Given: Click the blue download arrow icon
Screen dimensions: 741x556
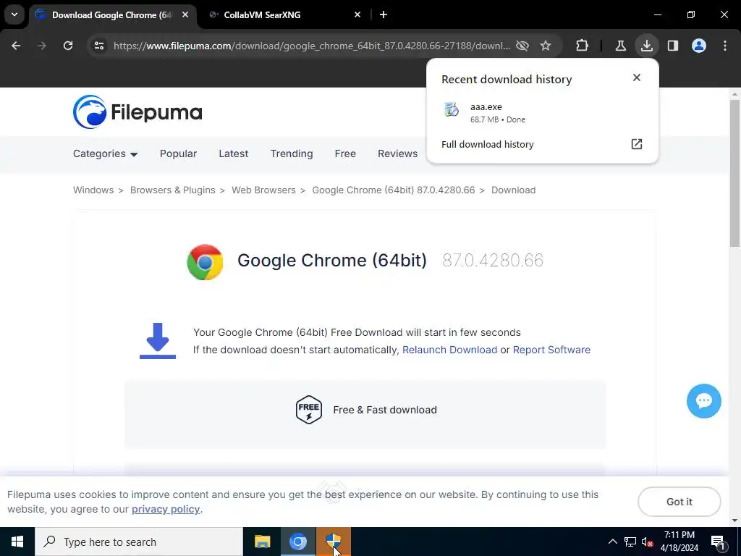Looking at the screenshot, I should point(157,341).
